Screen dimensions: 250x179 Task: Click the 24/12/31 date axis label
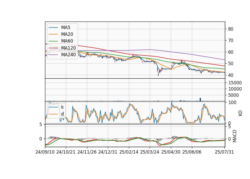point(108,152)
